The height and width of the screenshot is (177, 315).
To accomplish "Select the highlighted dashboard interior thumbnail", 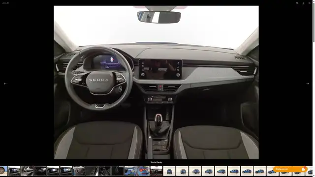I will point(157,171).
